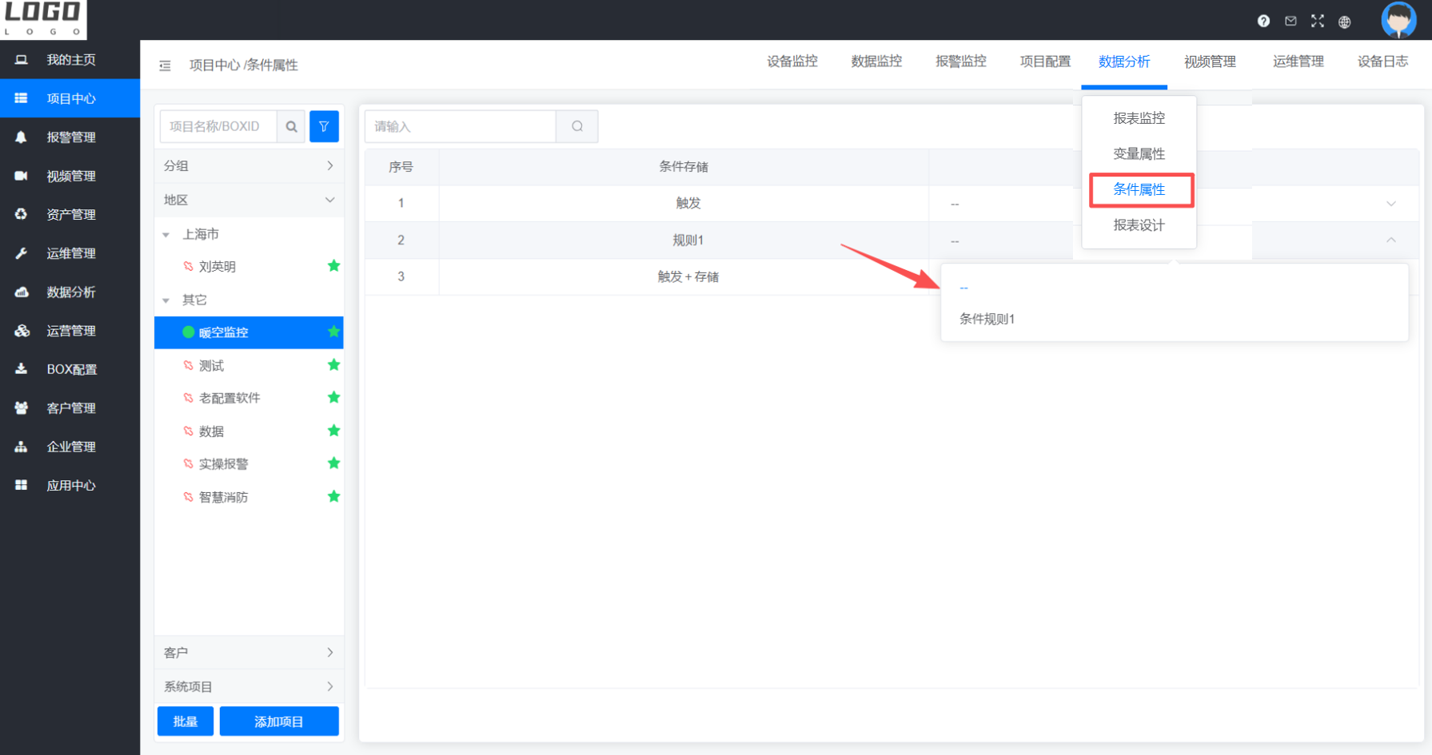Toggle favorite star for 智慧消防 project
This screenshot has height=755, width=1432.
[x=334, y=496]
